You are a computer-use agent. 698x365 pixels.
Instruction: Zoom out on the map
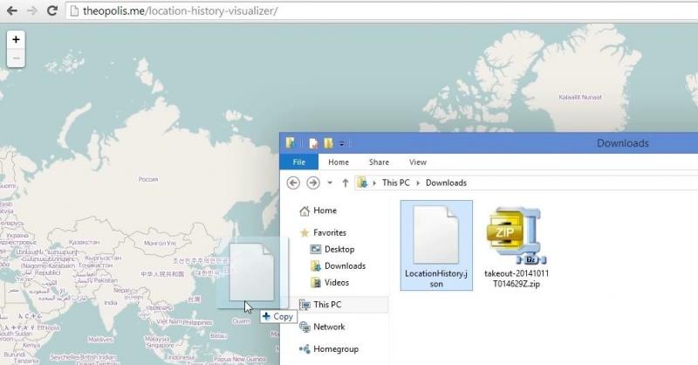[16, 59]
